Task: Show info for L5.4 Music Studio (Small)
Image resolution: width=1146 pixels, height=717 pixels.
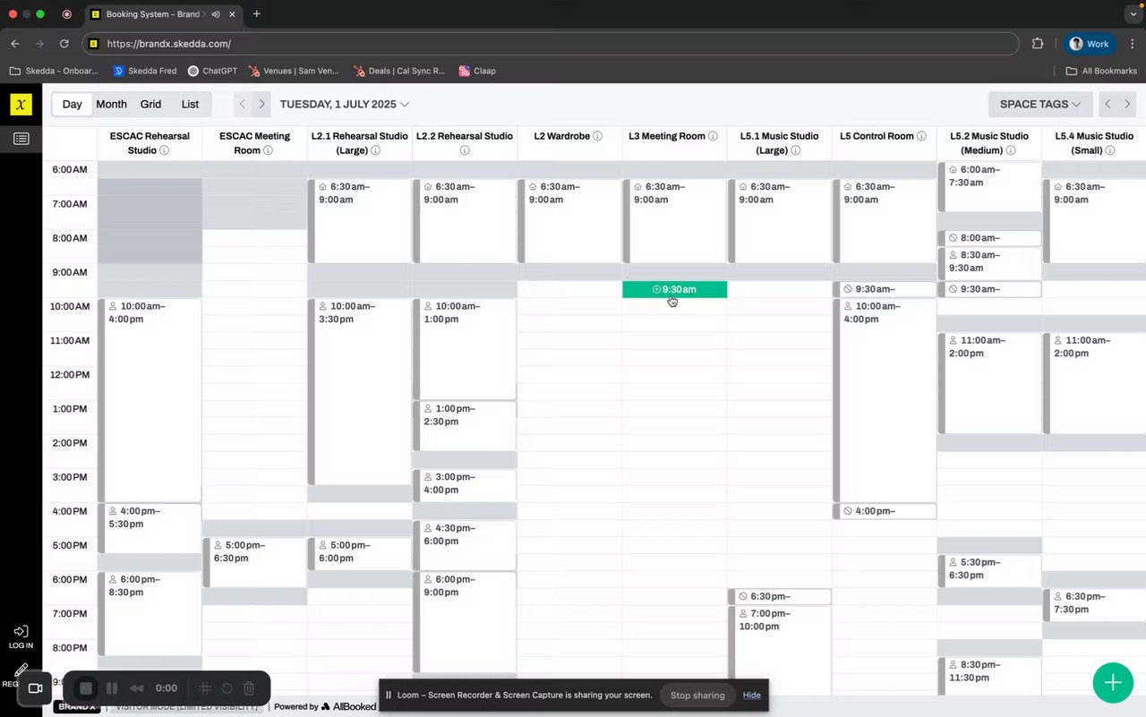Action: [x=1110, y=150]
